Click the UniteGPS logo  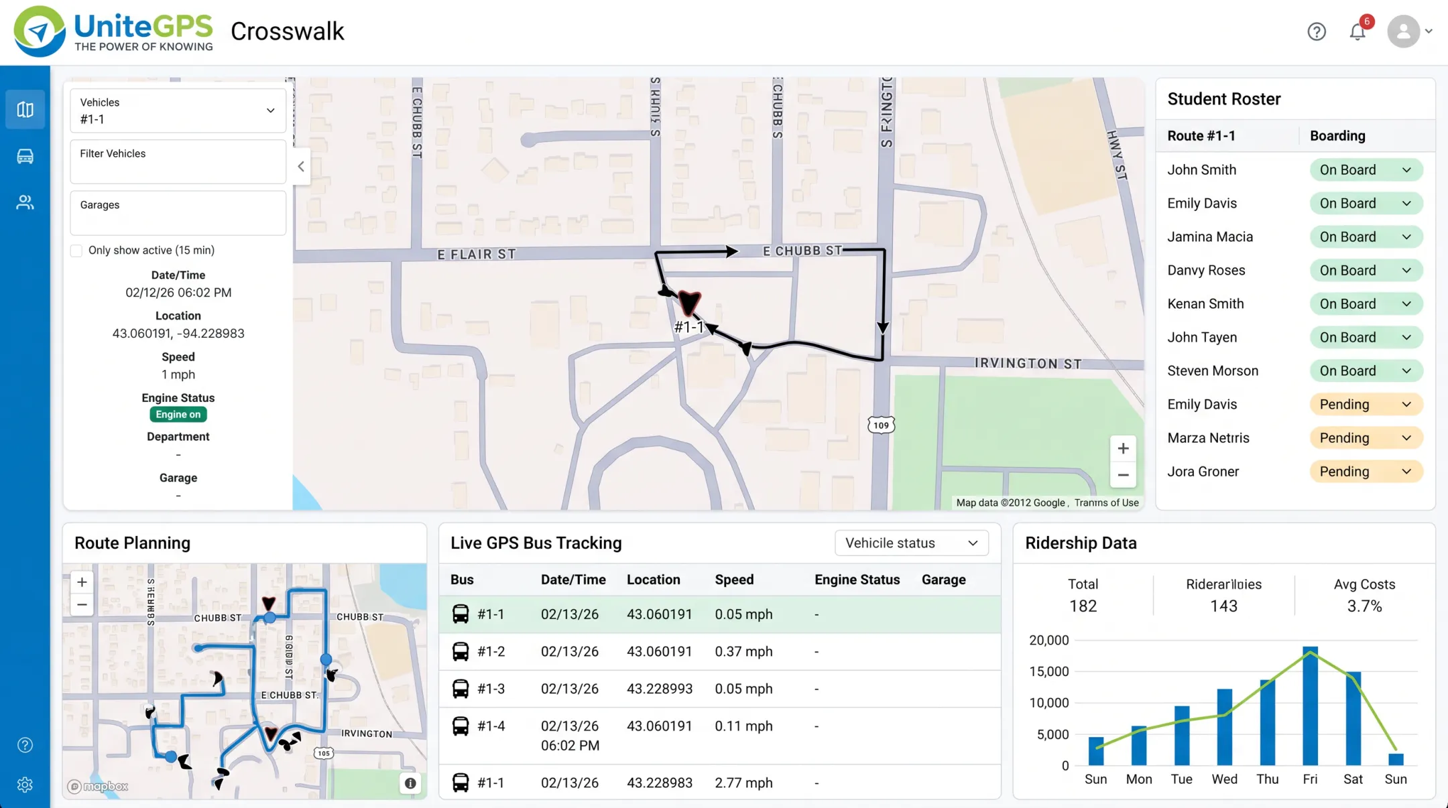pyautogui.click(x=114, y=31)
